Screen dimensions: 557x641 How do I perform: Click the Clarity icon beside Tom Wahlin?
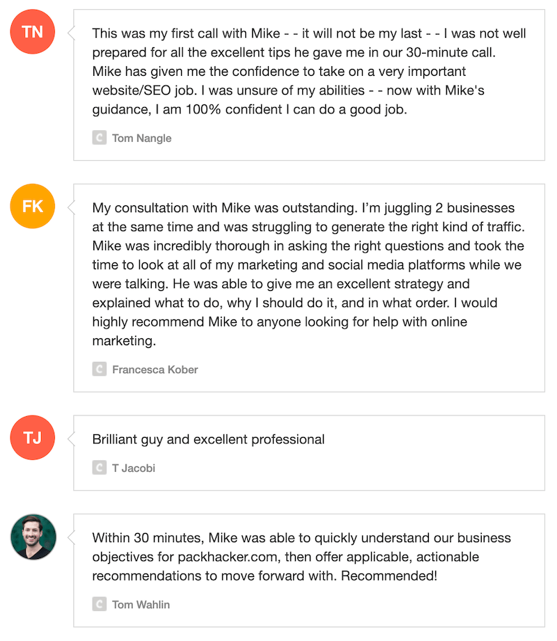point(99,604)
